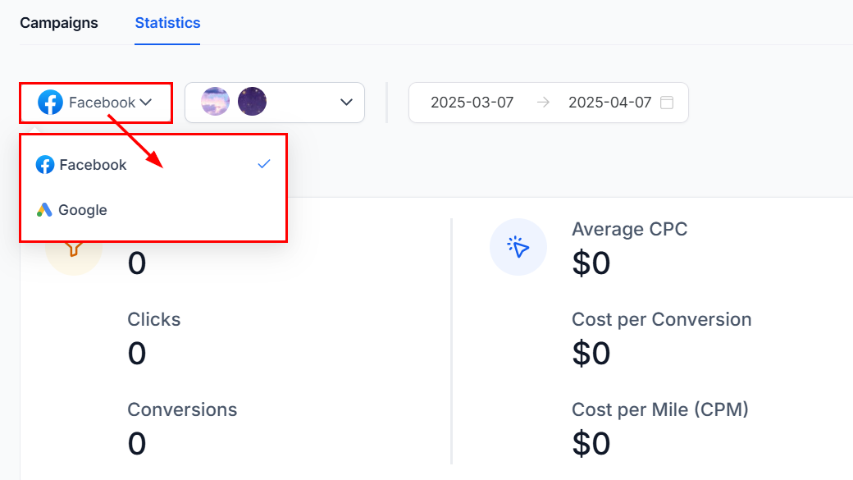
Task: Click the arrow between the dates
Action: pyautogui.click(x=543, y=103)
